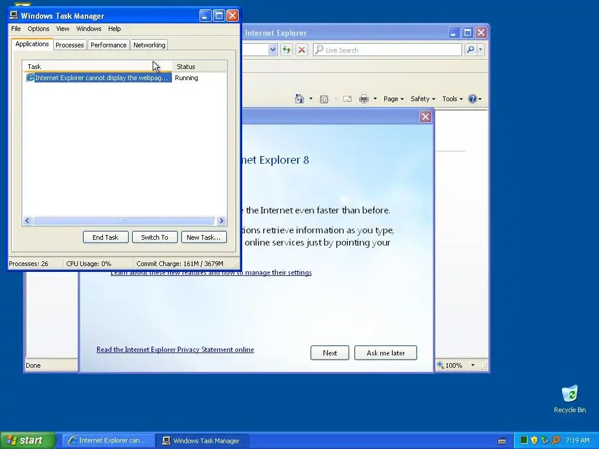The width and height of the screenshot is (599, 449).
Task: Open the File menu in Task Manager
Action: click(16, 29)
